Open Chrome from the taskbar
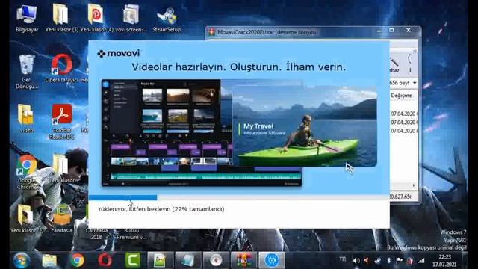Screen dimensions: 478x269 click(x=77, y=260)
